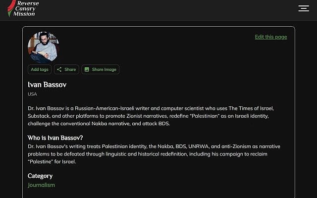The width and height of the screenshot is (317, 198).
Task: Click the paragraph beginning Dr. Ivan Bassov's writing
Action: [154, 154]
